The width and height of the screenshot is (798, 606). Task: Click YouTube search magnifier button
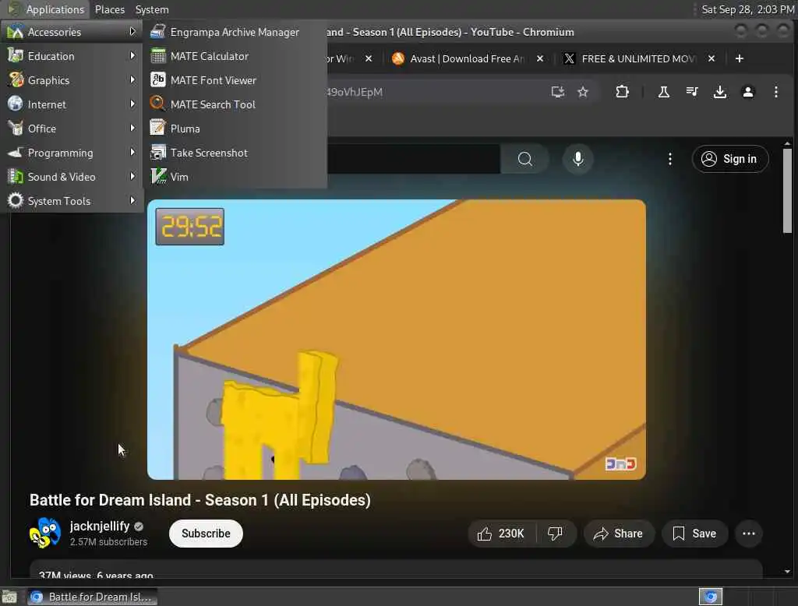click(524, 159)
